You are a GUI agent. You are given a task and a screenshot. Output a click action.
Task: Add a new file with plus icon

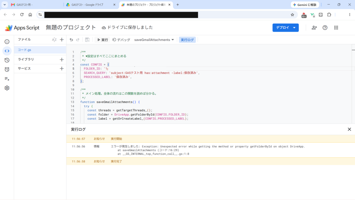[x=62, y=40]
